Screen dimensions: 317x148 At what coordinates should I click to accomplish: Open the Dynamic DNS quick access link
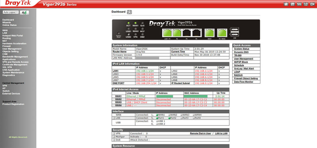tap(241, 52)
